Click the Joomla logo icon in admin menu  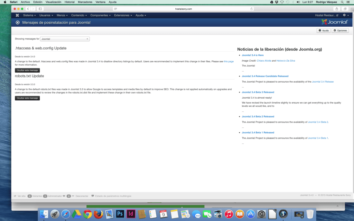[17, 15]
